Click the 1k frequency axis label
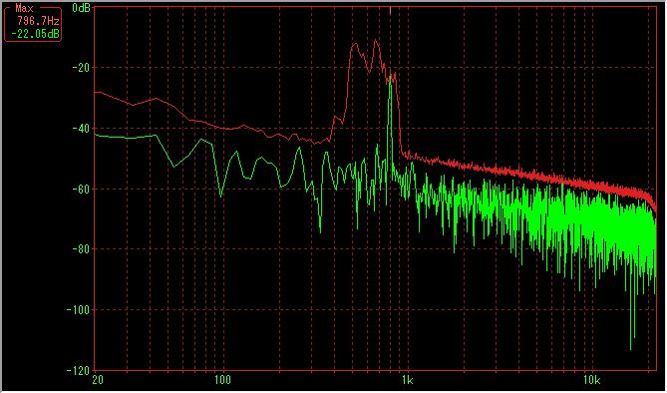The image size is (667, 393). click(x=407, y=380)
